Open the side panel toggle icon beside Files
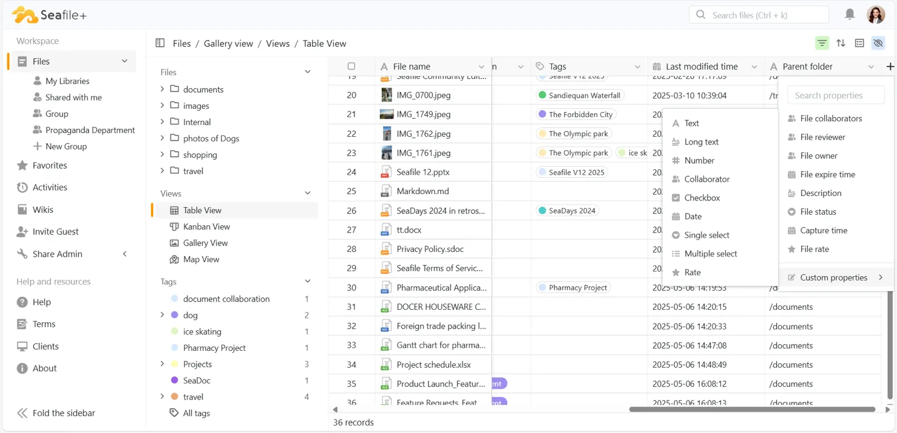Image resolution: width=897 pixels, height=433 pixels. pos(160,43)
